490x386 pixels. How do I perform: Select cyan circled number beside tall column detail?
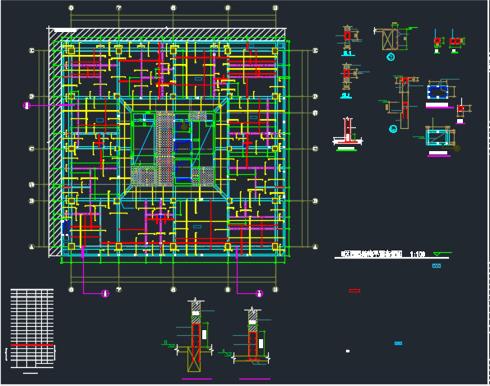(x=393, y=129)
